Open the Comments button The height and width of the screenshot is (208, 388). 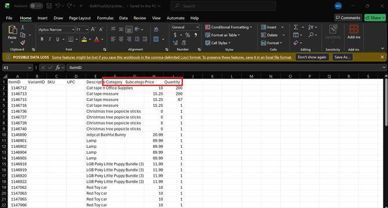click(348, 18)
